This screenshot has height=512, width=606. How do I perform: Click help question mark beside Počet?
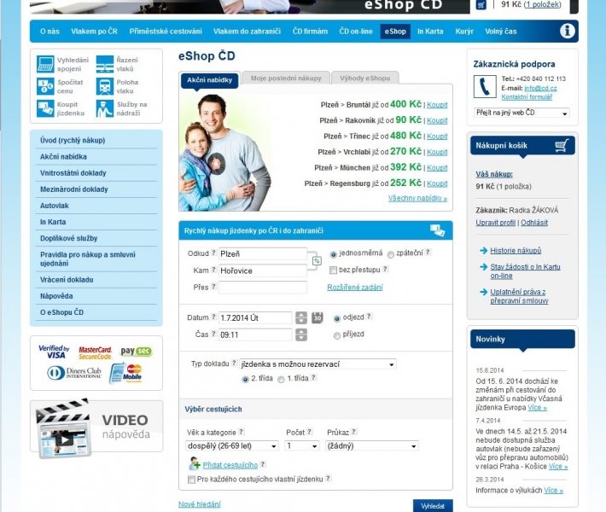(x=310, y=432)
